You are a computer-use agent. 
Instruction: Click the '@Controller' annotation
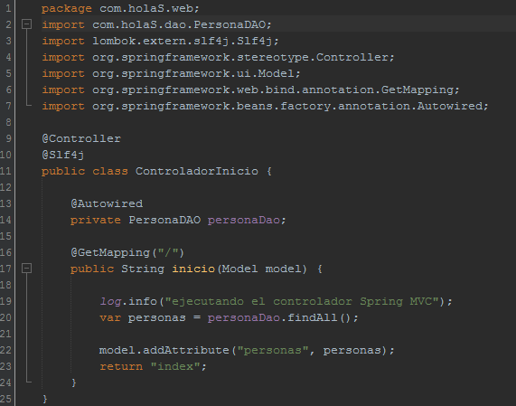81,138
